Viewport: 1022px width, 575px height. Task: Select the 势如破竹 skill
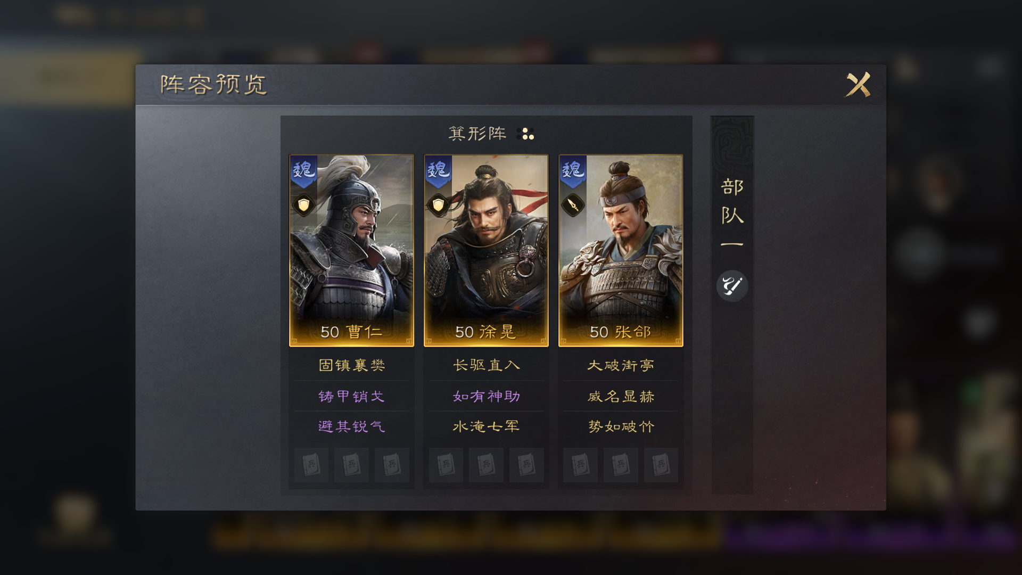[x=621, y=426]
